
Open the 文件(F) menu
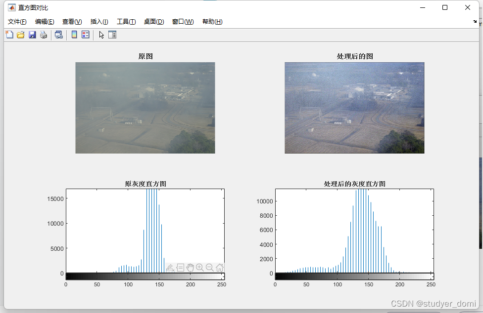17,22
